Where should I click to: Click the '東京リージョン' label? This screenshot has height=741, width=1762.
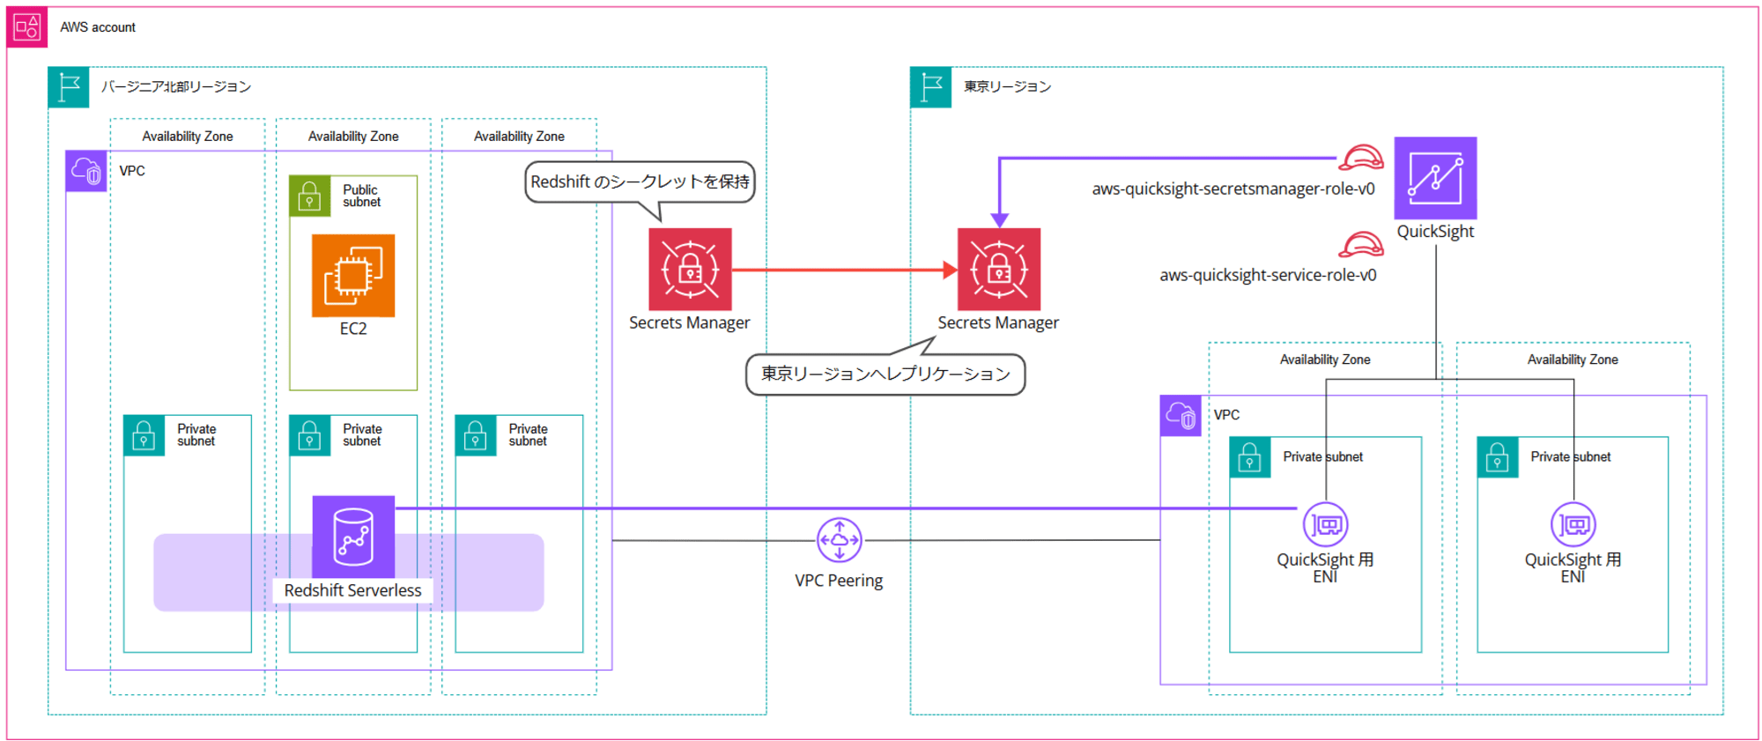click(x=1007, y=86)
